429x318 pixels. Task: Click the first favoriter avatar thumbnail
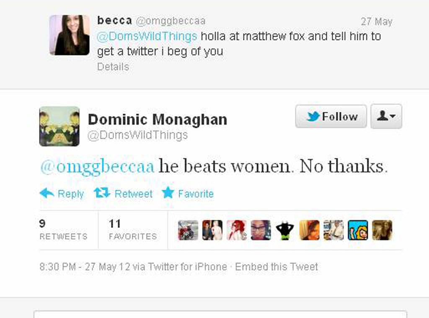coord(188,230)
